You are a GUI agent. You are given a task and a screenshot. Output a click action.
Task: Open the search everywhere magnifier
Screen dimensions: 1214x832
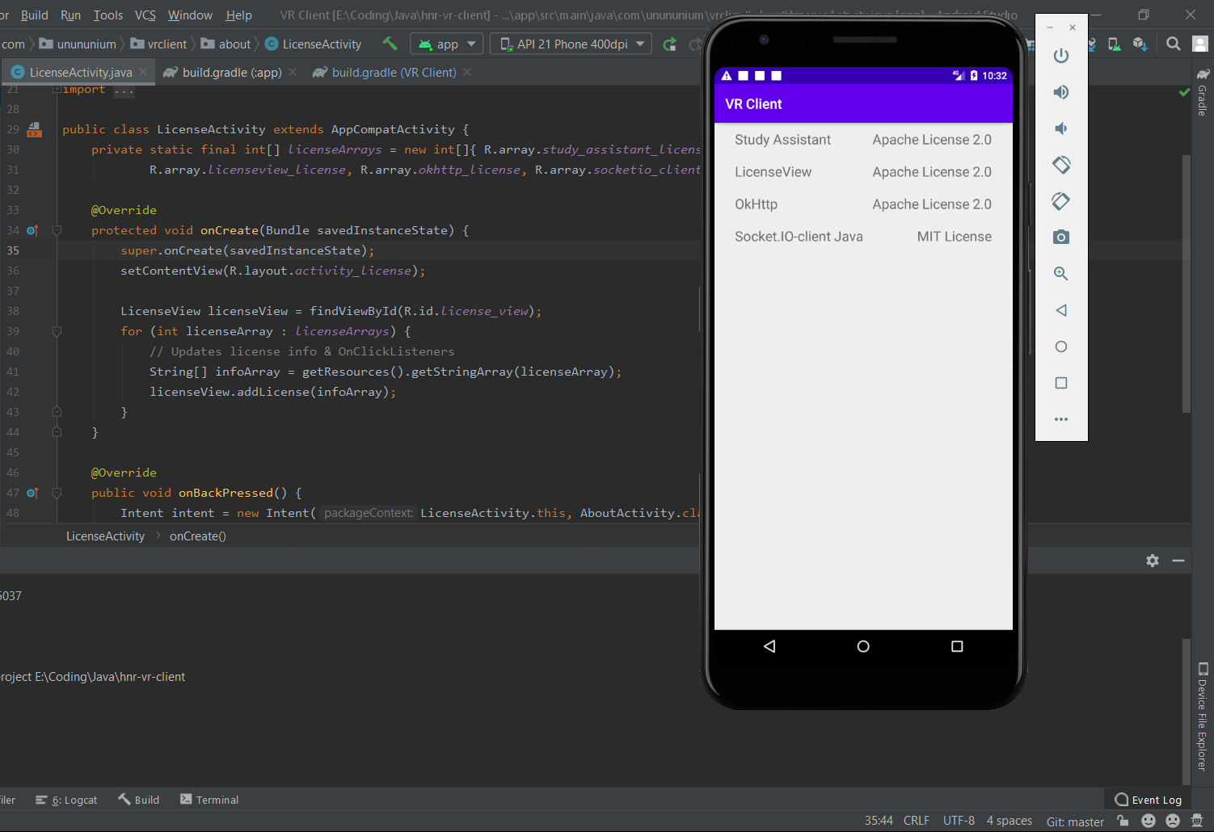coord(1174,44)
